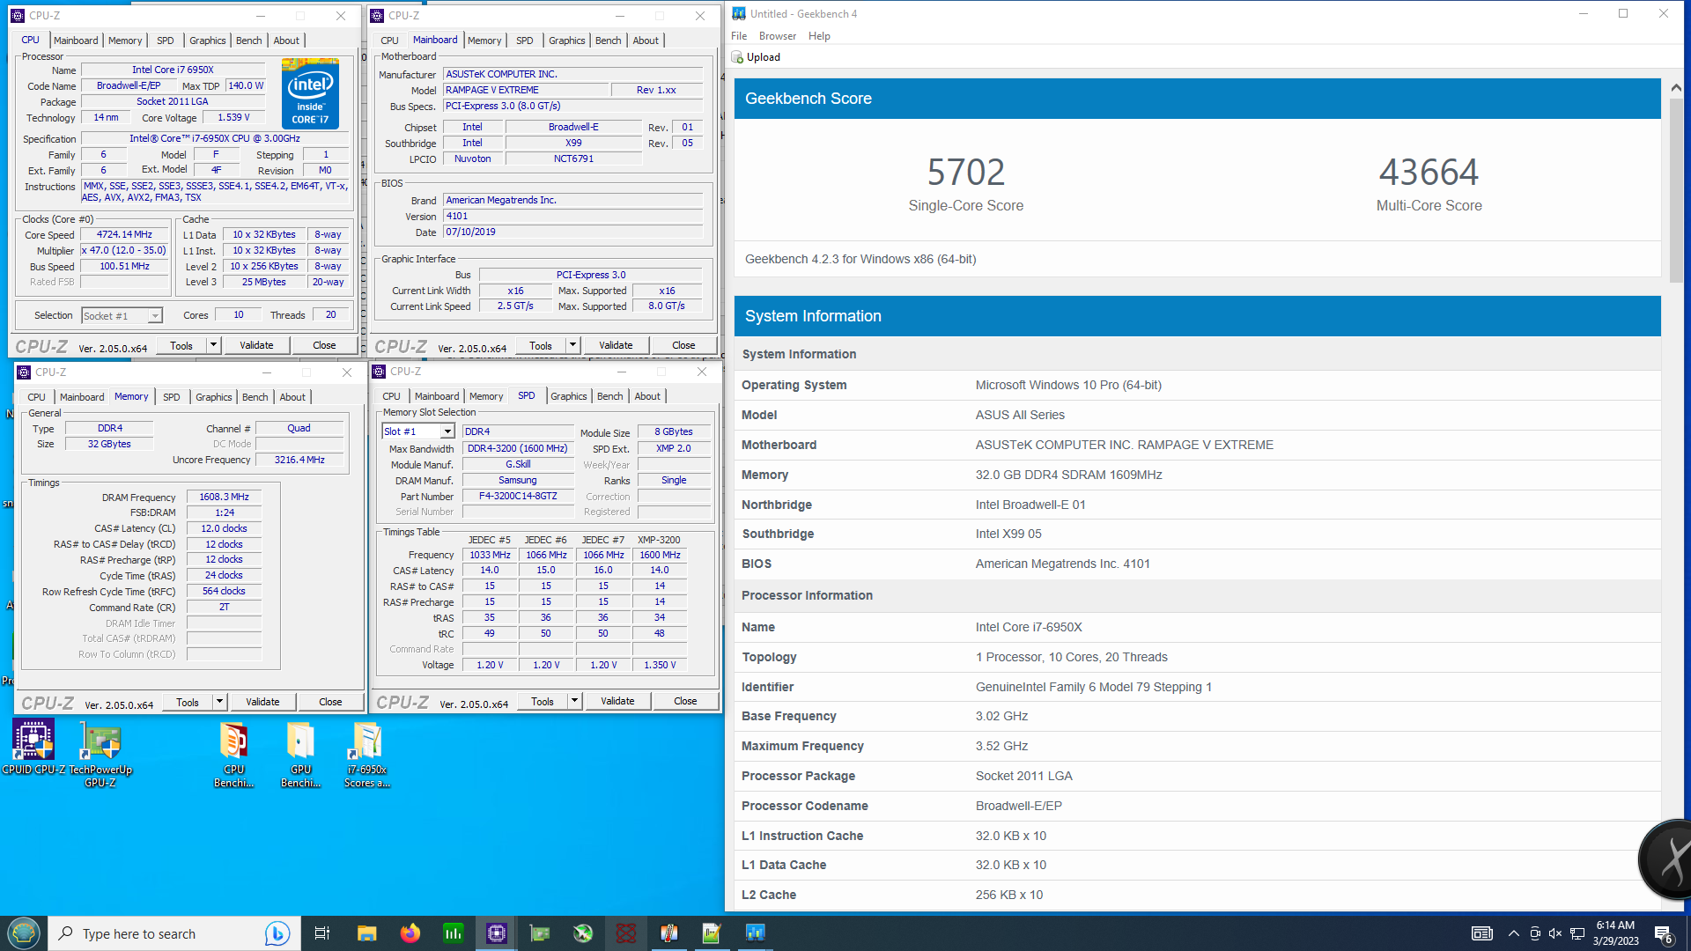Click the Core Speed 4724.14 MHz field

click(124, 235)
